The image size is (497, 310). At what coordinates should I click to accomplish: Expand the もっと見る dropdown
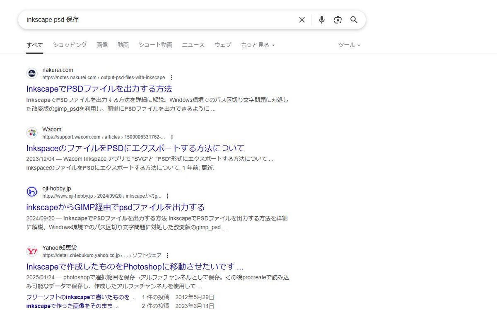click(258, 45)
